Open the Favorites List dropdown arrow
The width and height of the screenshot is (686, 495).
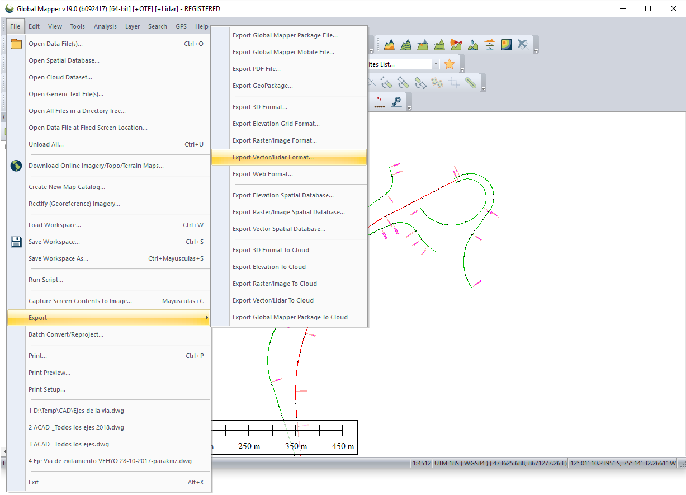(x=436, y=64)
